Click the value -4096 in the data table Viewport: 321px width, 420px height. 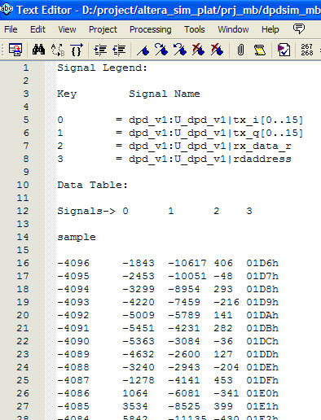pos(73,263)
